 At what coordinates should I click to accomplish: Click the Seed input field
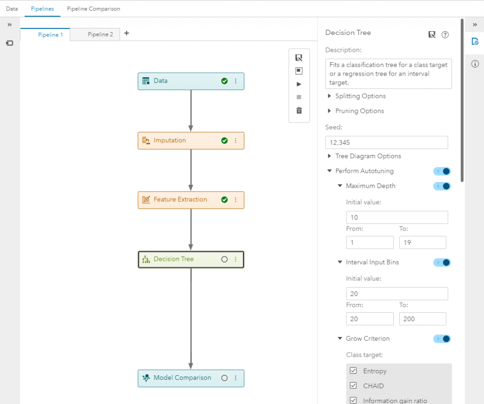(x=386, y=142)
